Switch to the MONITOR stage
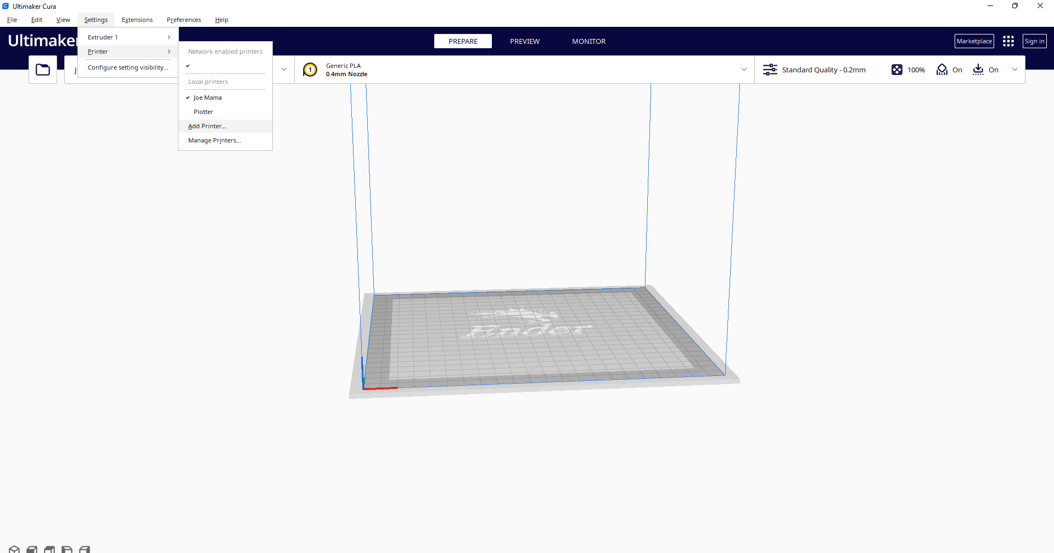Viewport: 1054px width, 553px height. (589, 41)
